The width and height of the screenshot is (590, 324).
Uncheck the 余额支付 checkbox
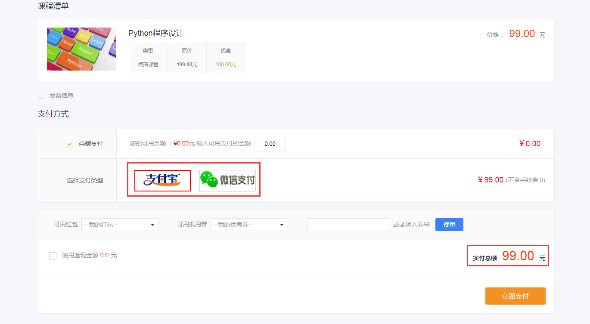pyautogui.click(x=69, y=144)
